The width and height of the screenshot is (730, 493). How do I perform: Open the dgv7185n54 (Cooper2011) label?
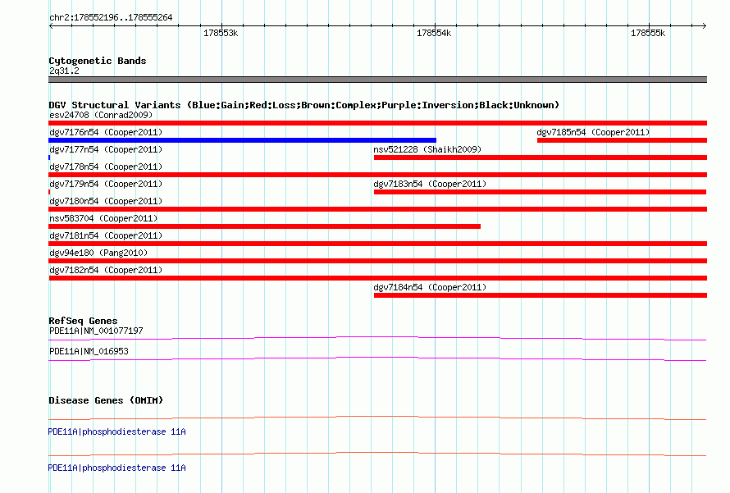point(593,132)
